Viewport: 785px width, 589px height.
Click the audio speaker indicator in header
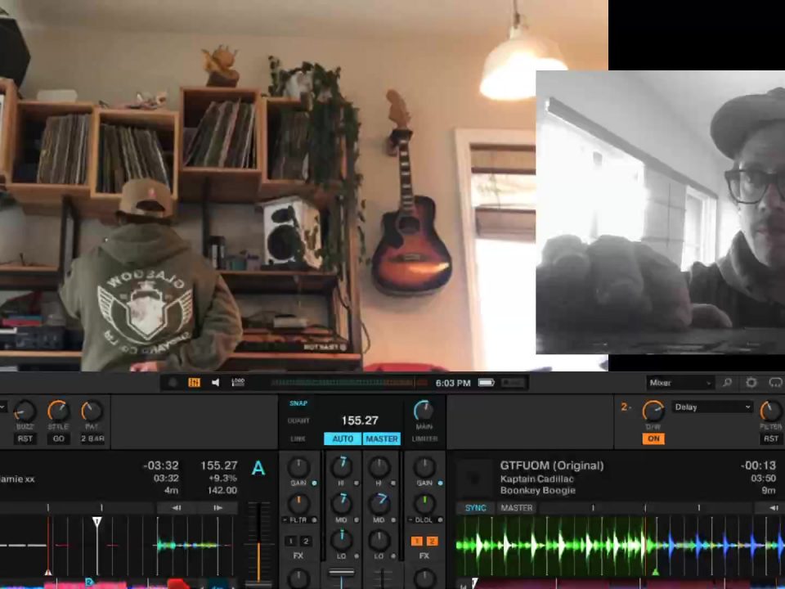215,382
